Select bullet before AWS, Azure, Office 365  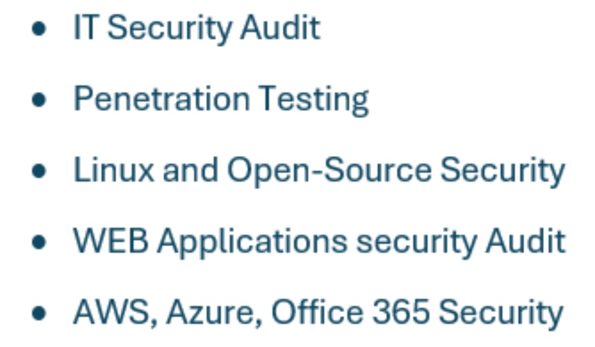pyautogui.click(x=39, y=313)
